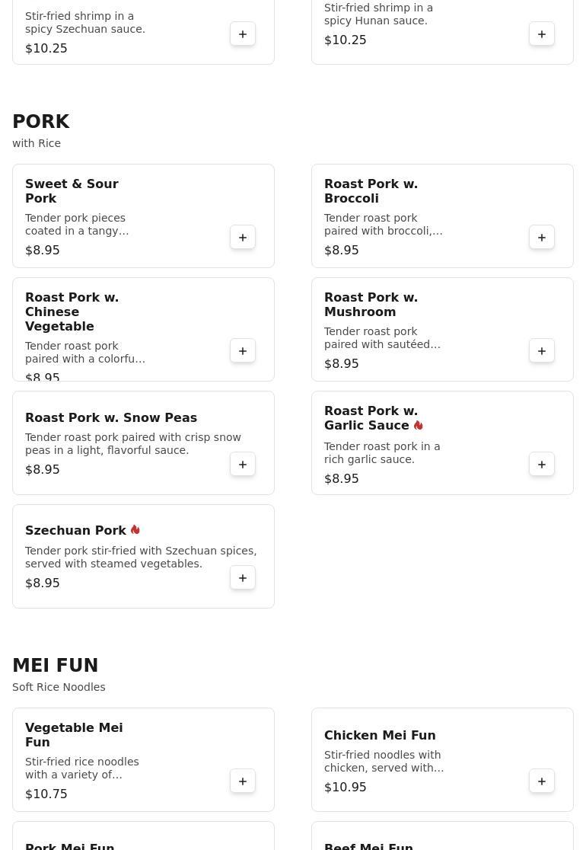Add Roast Pork w. Broccoli to order
The height and width of the screenshot is (850, 586).
pyautogui.click(x=542, y=238)
